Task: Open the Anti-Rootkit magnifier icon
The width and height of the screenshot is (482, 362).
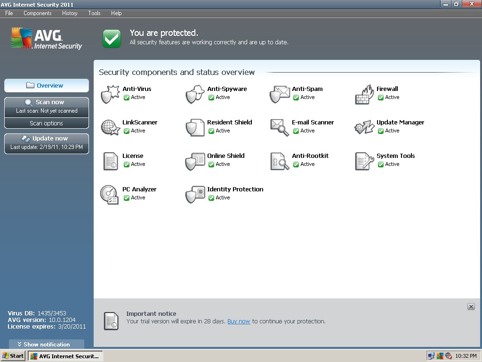Action: 280,161
